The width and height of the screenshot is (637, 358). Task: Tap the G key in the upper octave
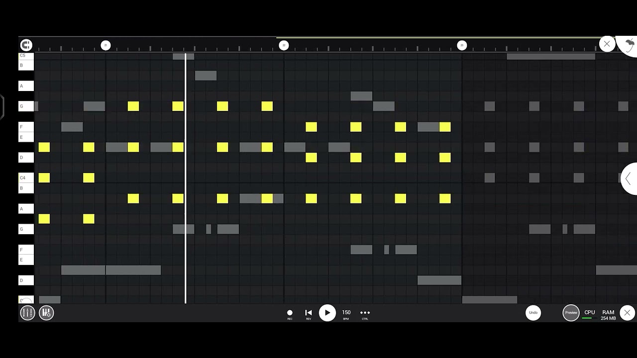click(26, 106)
